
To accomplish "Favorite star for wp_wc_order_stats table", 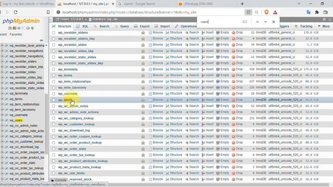I will 143,149.
